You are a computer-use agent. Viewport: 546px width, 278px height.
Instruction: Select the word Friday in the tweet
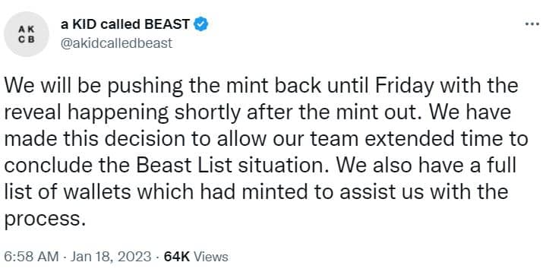coord(405,86)
